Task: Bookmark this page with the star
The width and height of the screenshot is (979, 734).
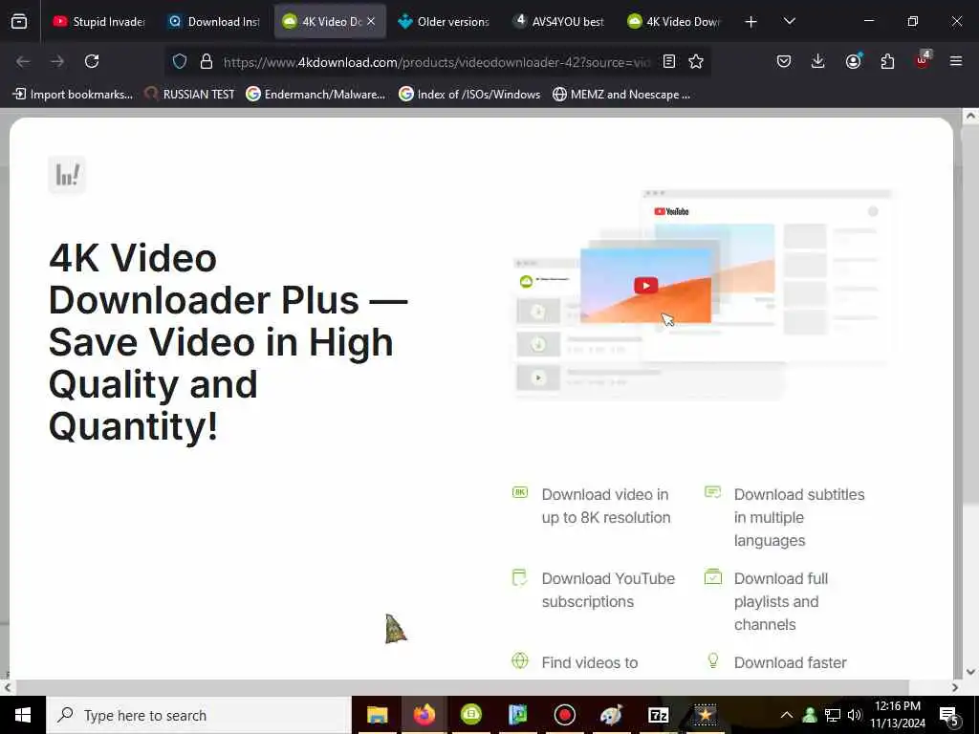Action: click(x=696, y=61)
